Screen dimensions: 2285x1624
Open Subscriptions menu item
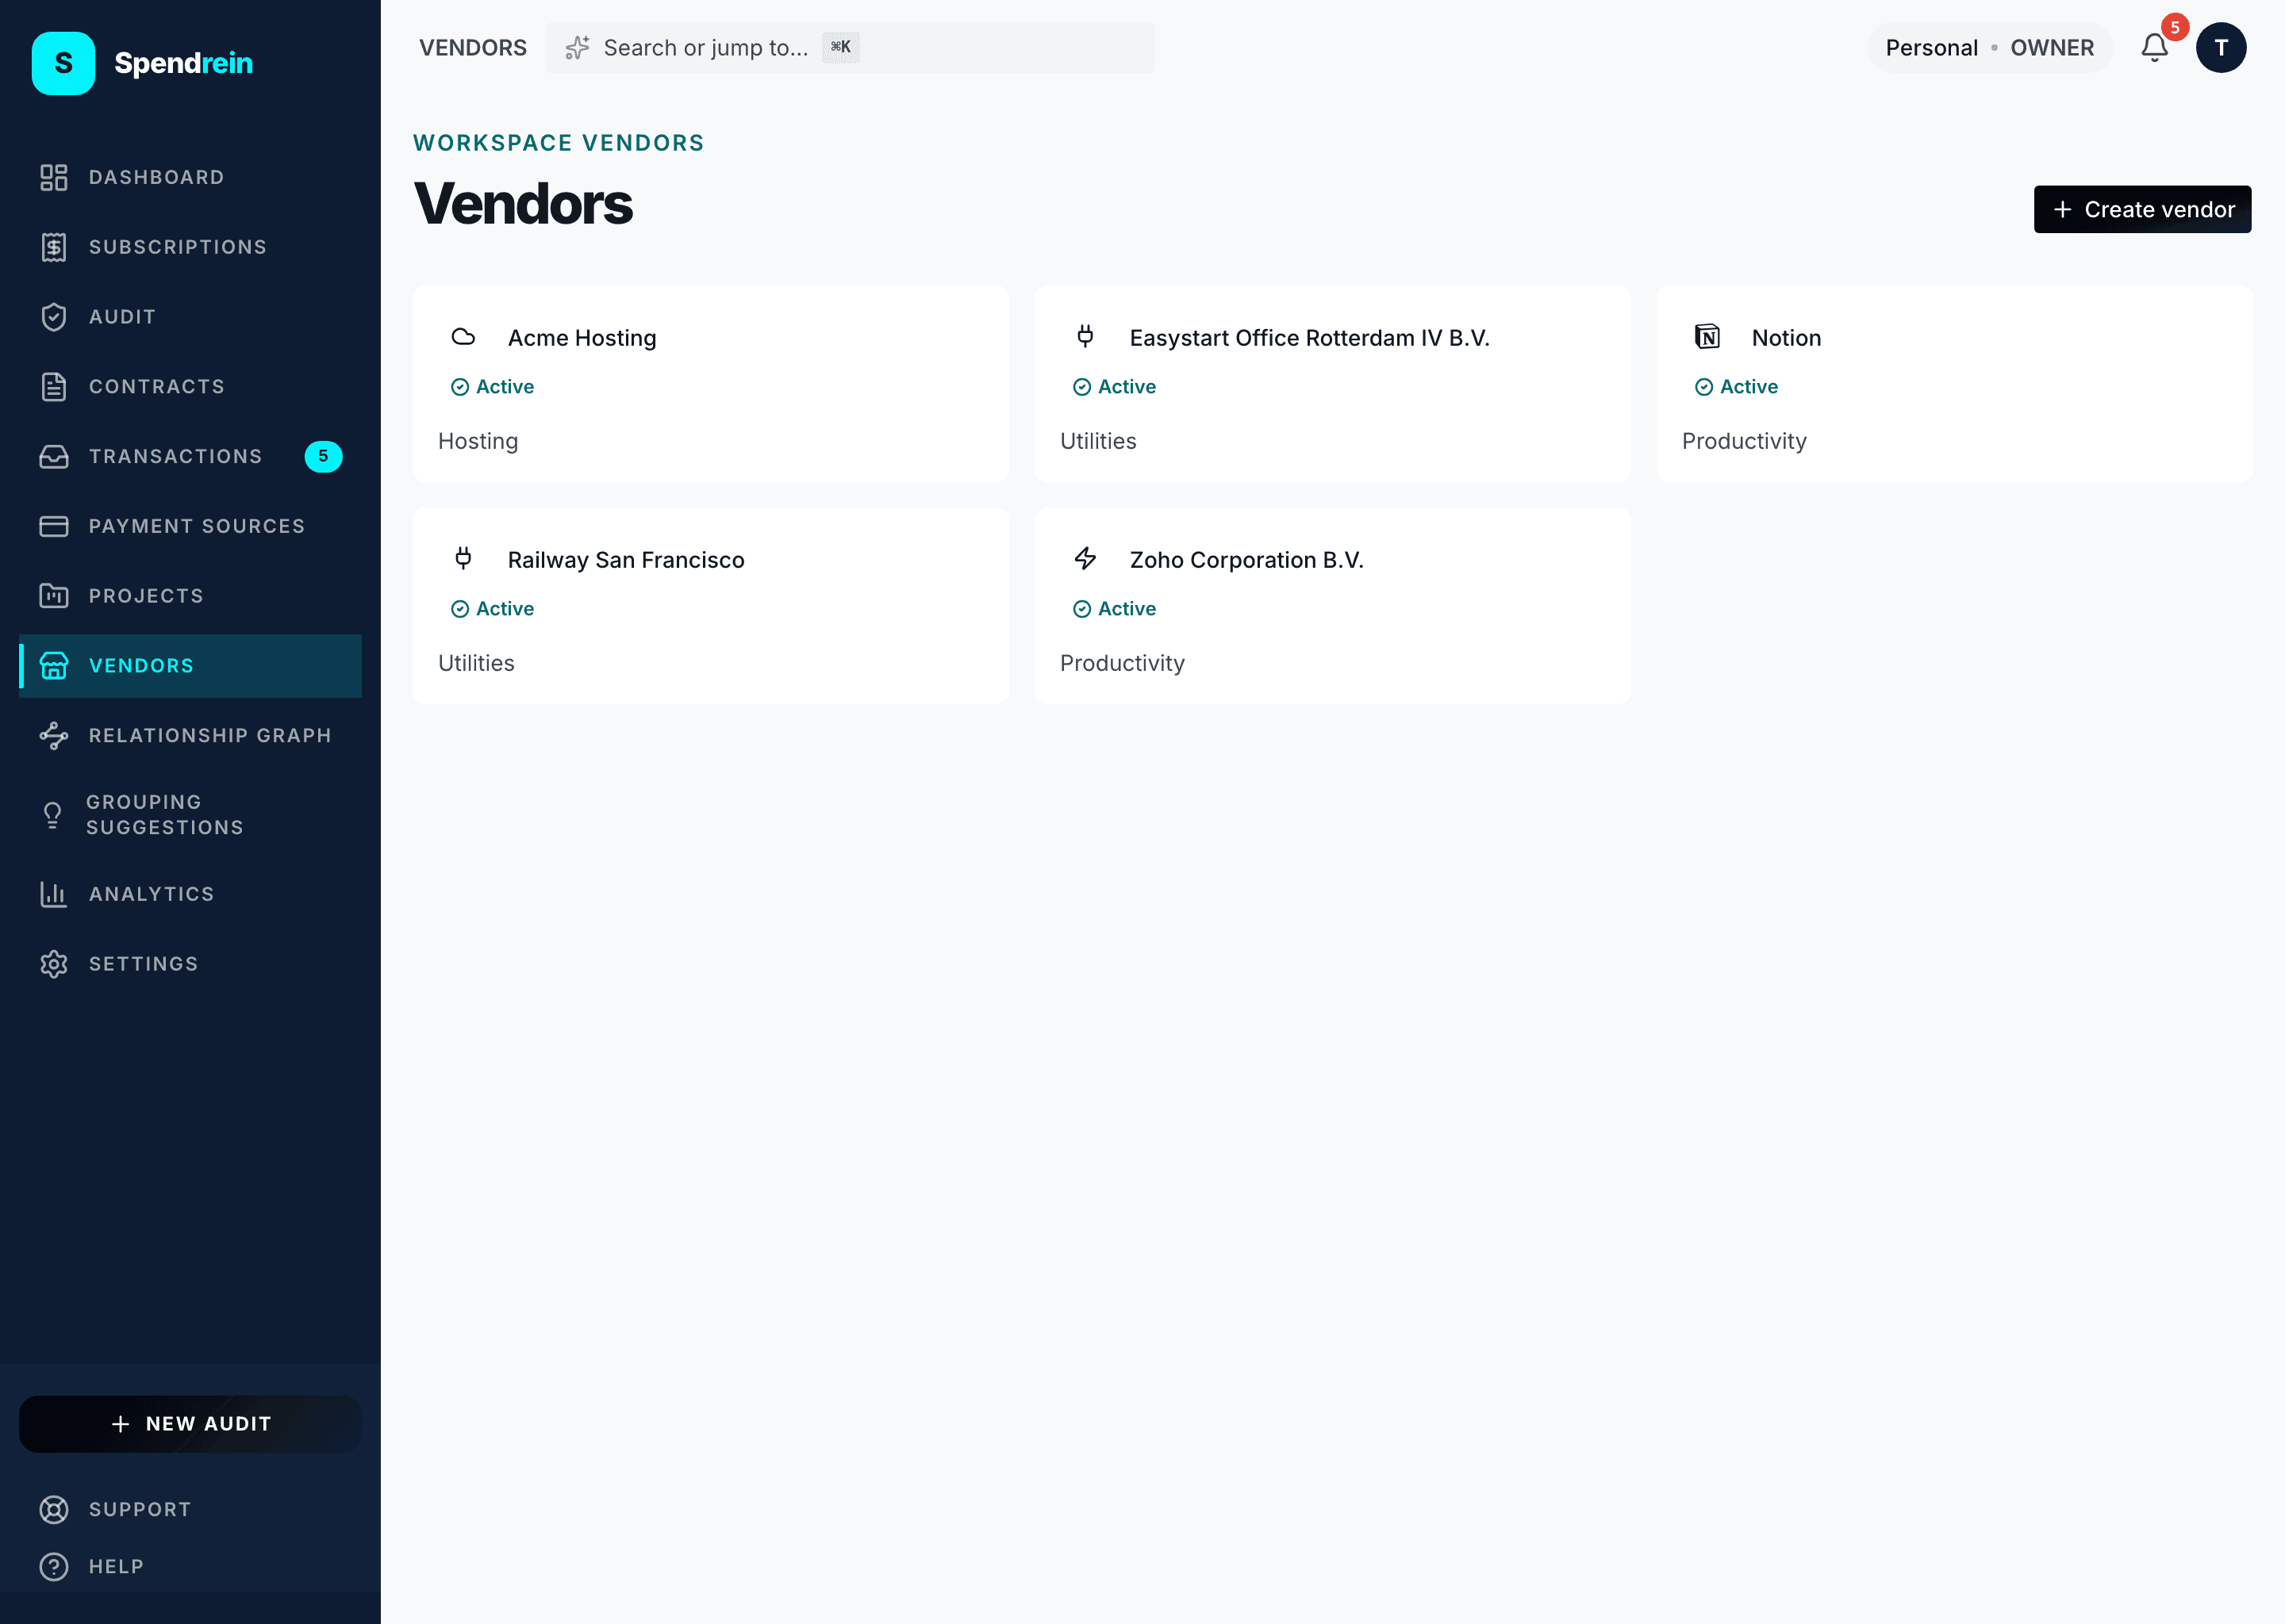(x=190, y=247)
